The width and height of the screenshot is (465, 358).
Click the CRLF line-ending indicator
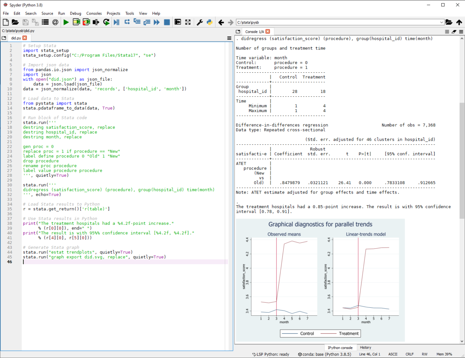coord(409,354)
